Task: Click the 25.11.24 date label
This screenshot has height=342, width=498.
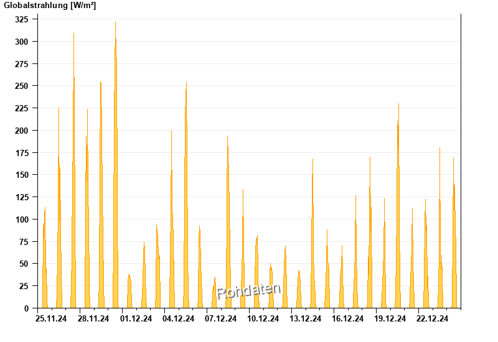Action: (51, 318)
